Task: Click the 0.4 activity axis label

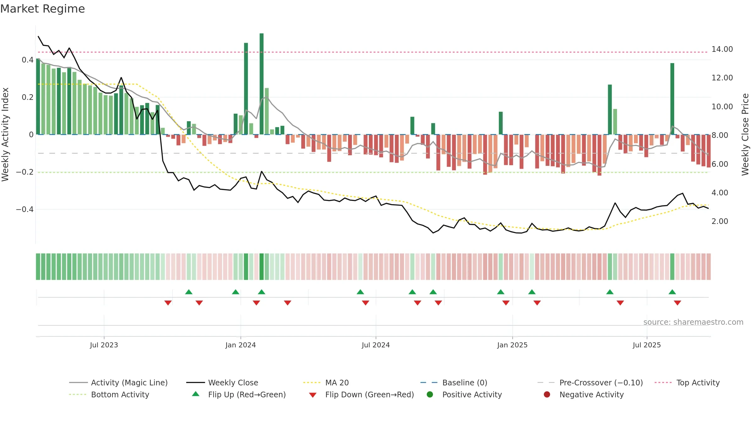Action: pos(28,60)
